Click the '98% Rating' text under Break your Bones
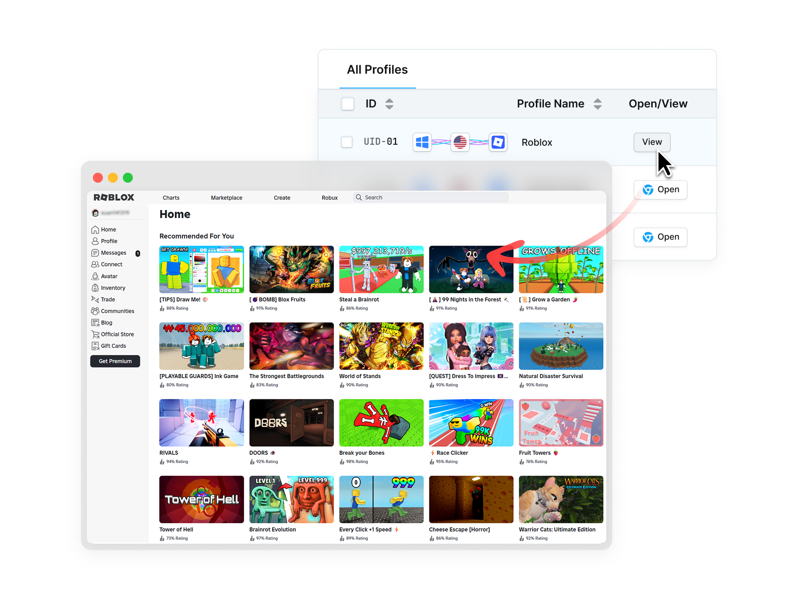Image resolution: width=799 pixels, height=599 pixels. coord(357,462)
